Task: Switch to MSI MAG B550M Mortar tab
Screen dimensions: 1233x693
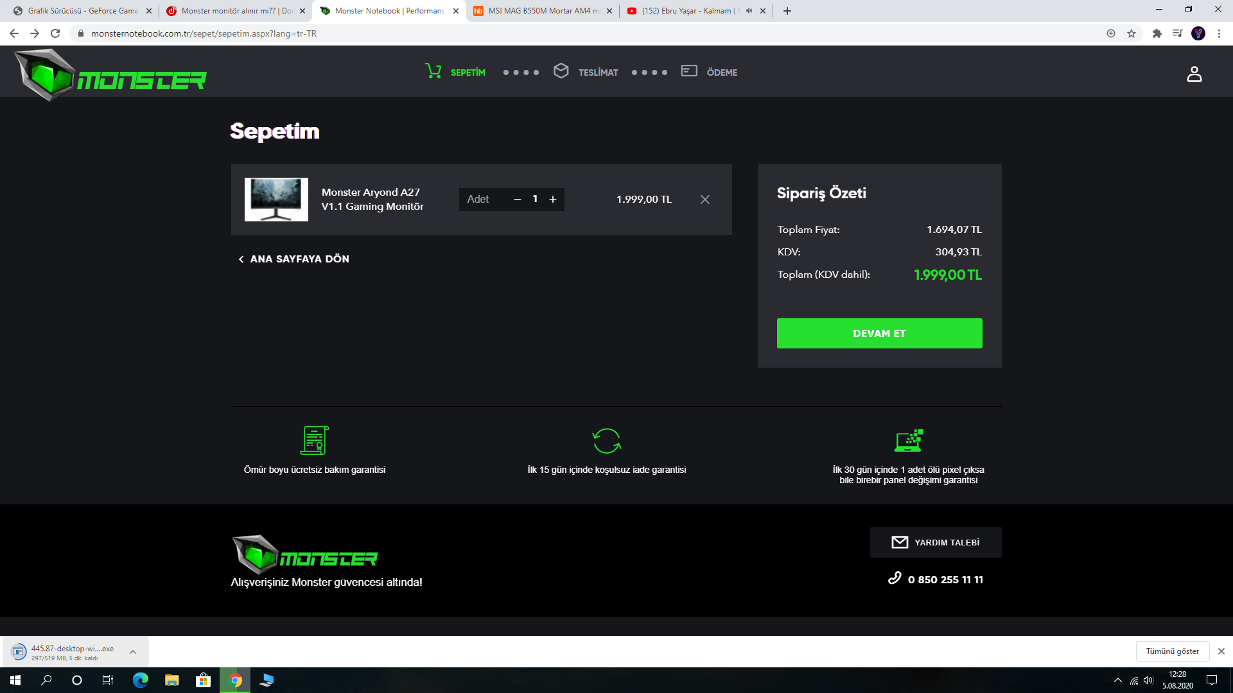Action: pyautogui.click(x=543, y=11)
